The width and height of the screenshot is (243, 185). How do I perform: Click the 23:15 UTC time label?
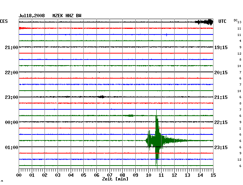220,147
